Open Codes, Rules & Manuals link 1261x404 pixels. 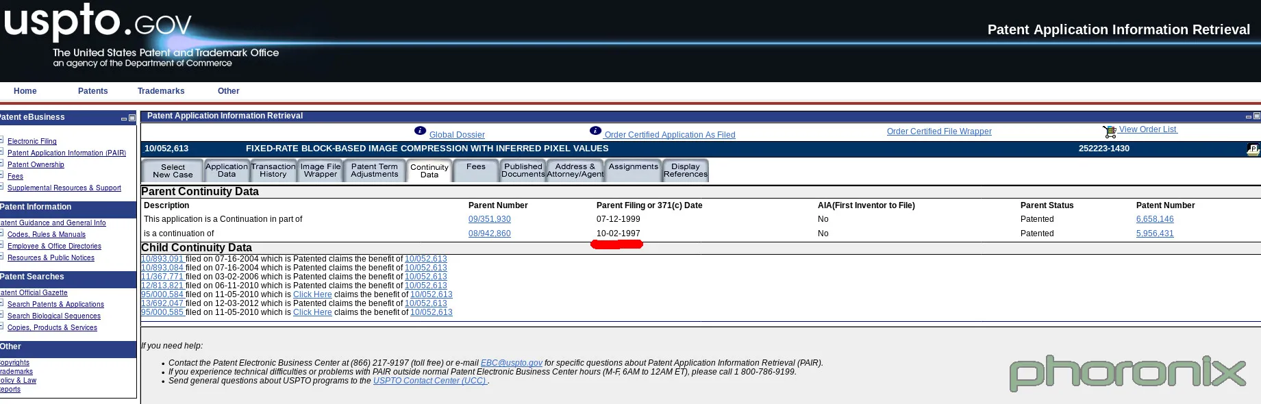click(47, 235)
